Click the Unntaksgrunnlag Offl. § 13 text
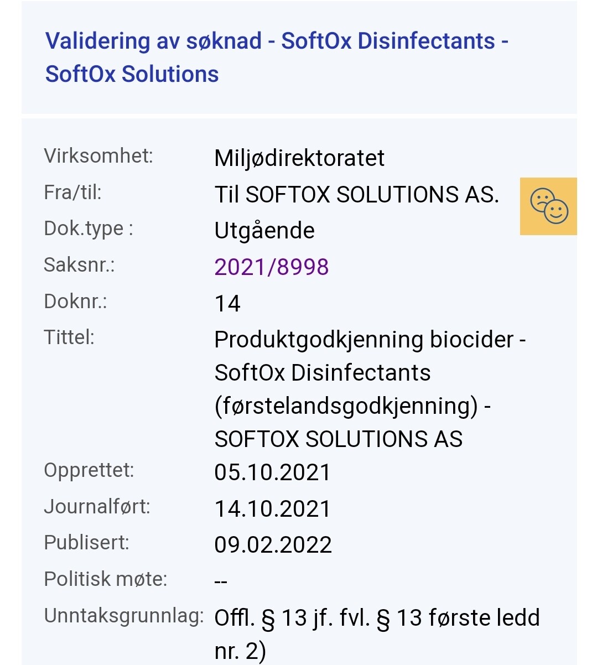This screenshot has width=597, height=665. 377,634
